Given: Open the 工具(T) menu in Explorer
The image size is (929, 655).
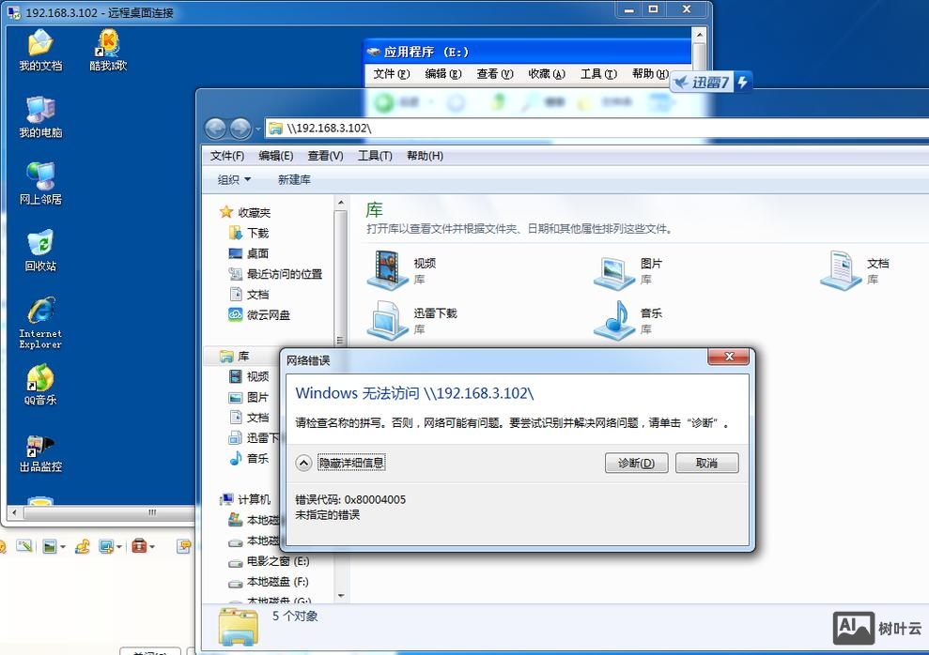Looking at the screenshot, I should 375,156.
